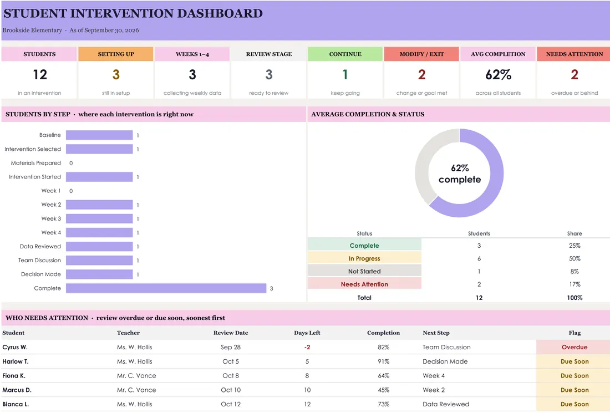610x413 pixels.
Task: Click the Teacher column header
Action: (x=128, y=333)
